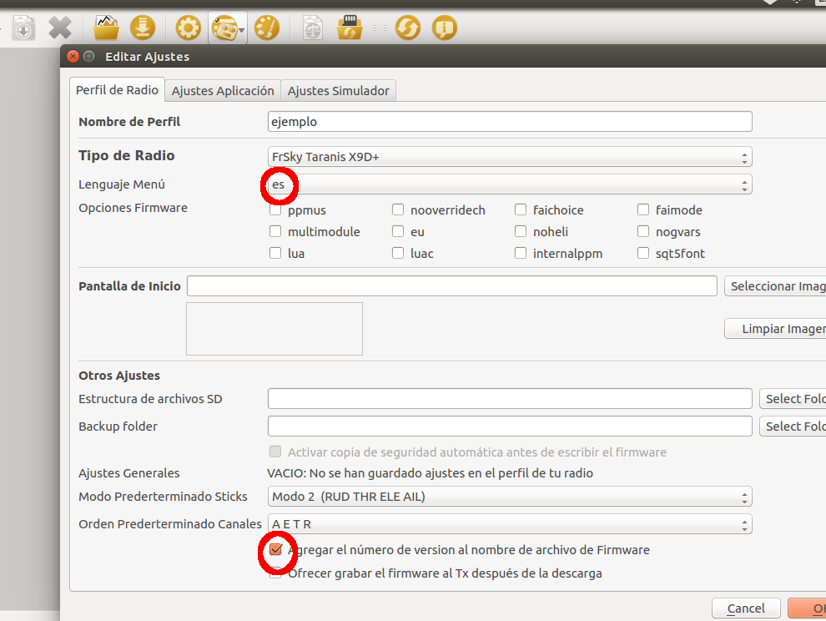Switch to Perfil de Radio tab

(x=117, y=89)
